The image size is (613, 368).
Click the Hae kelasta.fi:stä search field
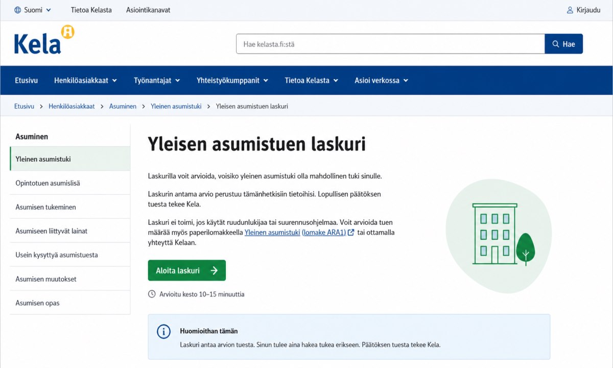(390, 44)
